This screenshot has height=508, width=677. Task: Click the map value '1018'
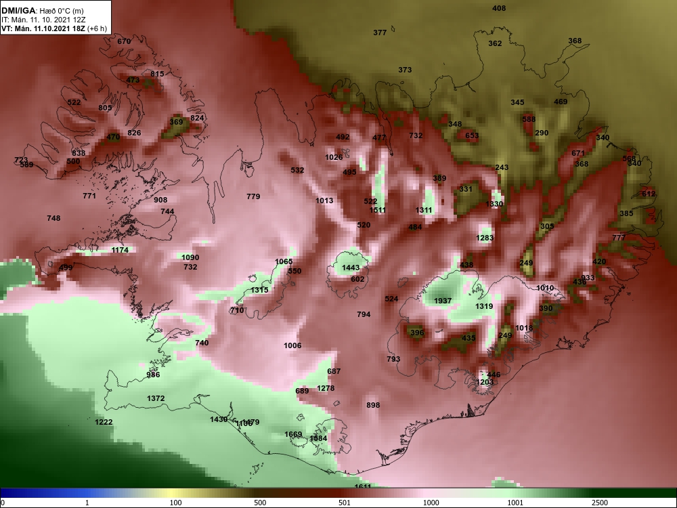(x=524, y=329)
